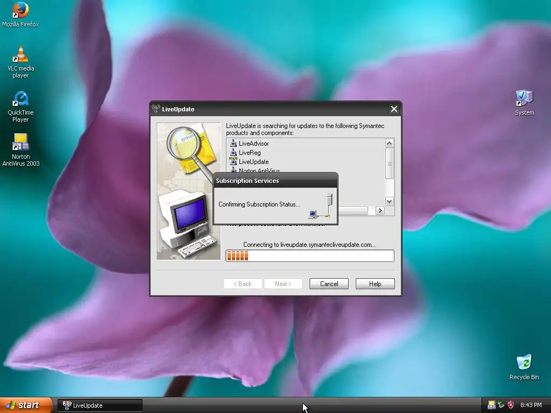Click 'Confirming Subscription Status...' text
Screen dimensions: 551x413
pyautogui.click(x=259, y=204)
